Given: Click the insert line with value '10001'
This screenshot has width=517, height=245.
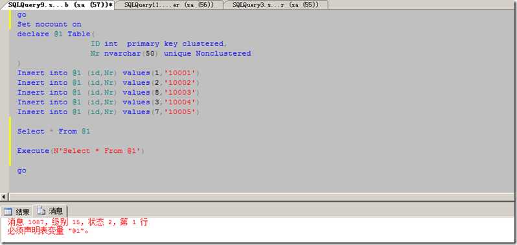Looking at the screenshot, I should [109, 73].
